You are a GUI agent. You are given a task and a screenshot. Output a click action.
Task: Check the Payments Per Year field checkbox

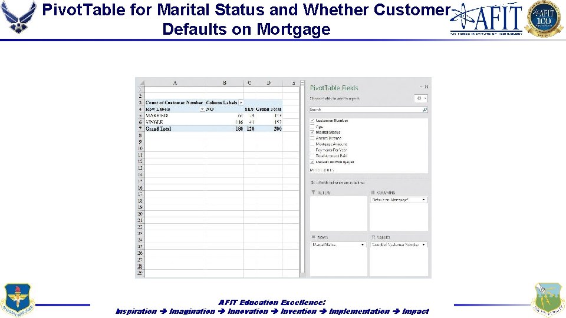point(312,150)
